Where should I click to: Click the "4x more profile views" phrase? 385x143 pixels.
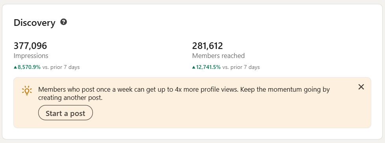tap(207, 89)
